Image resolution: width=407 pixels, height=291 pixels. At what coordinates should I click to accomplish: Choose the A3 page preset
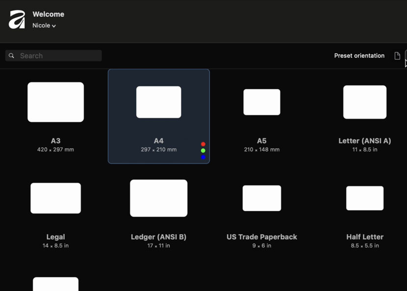pyautogui.click(x=55, y=116)
